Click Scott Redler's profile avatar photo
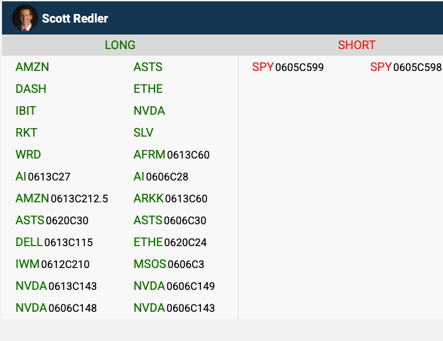This screenshot has width=443, height=341. click(25, 19)
